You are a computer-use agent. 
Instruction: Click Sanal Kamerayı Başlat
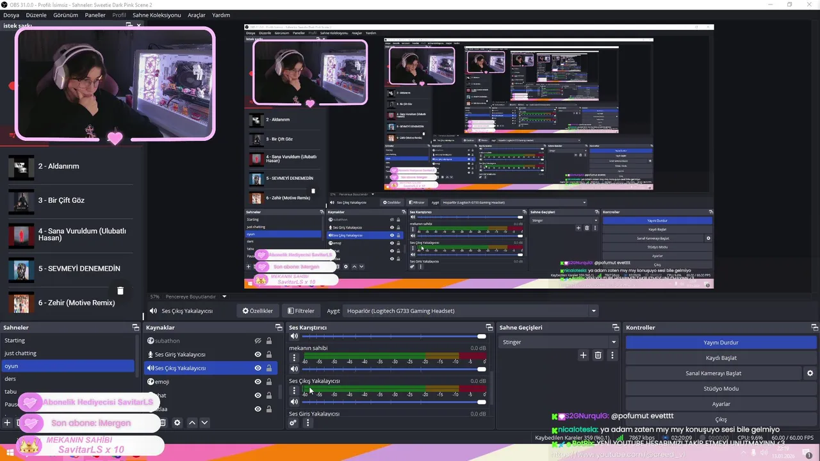click(713, 373)
